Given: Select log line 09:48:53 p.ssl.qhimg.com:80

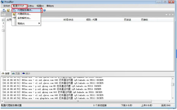Looking at the screenshot, I should point(52,89).
